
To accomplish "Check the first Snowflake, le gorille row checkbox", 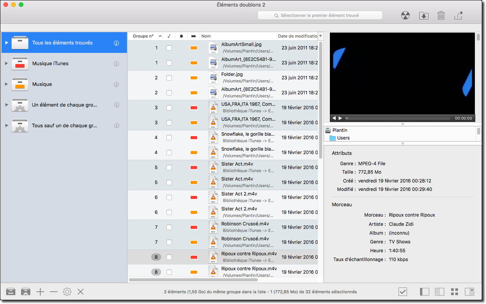I will pos(169,138).
